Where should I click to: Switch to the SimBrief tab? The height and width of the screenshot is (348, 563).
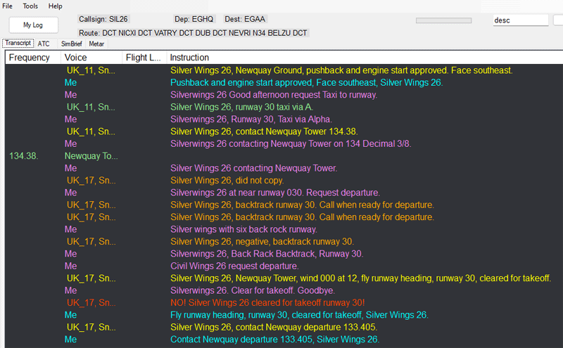coord(71,44)
